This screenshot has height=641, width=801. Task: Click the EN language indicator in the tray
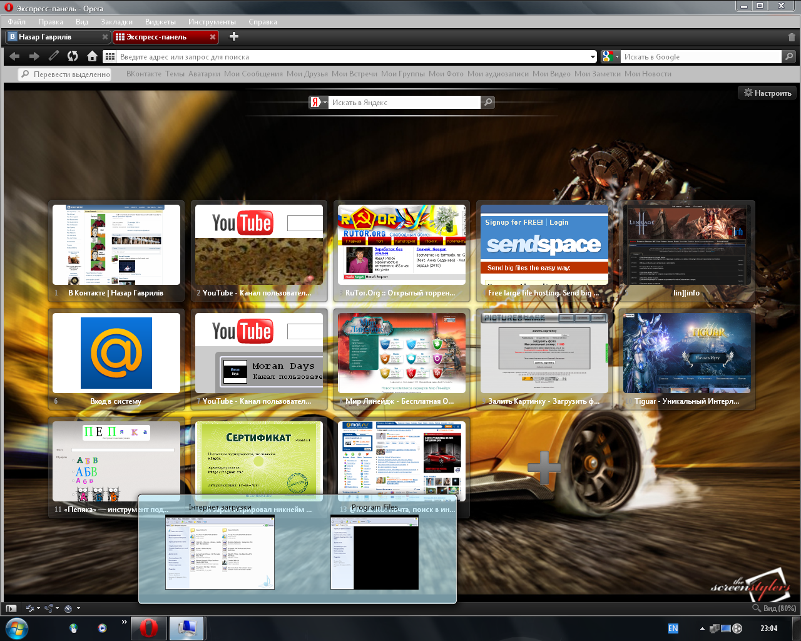click(673, 628)
